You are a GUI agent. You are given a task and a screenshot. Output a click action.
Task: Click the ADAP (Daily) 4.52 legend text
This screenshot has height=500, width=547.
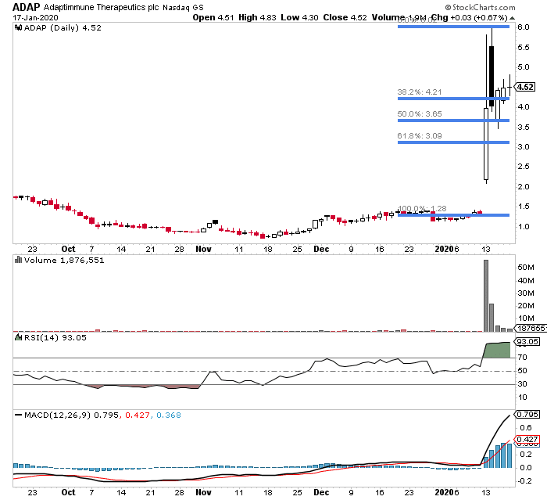pos(63,27)
